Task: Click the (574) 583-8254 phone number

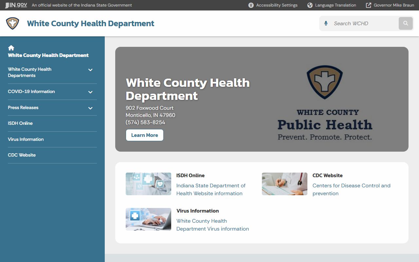Action: [145, 122]
